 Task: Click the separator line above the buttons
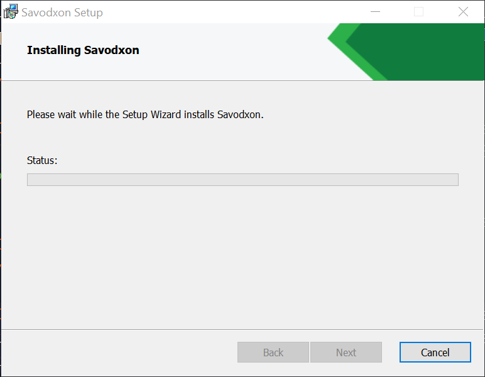[x=242, y=329]
